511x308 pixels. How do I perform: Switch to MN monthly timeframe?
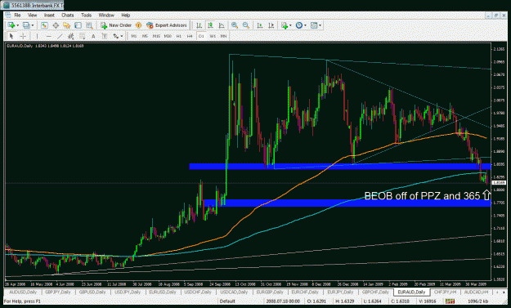223,36
